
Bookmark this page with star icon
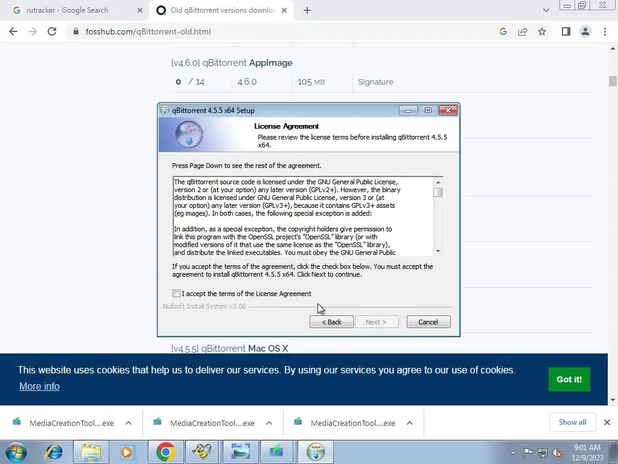(x=542, y=31)
